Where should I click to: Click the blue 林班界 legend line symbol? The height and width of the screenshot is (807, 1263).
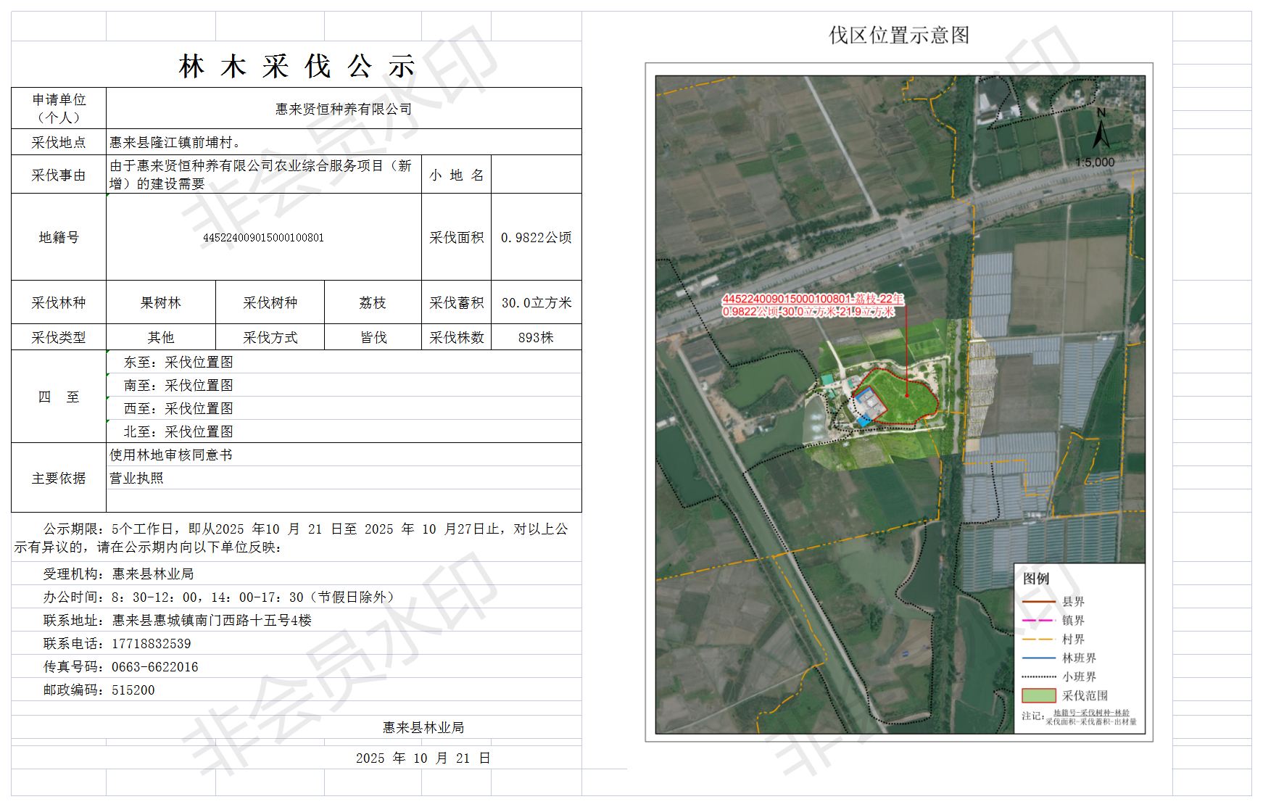1038,658
